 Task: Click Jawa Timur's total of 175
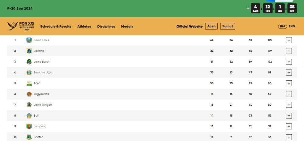tap(269, 40)
